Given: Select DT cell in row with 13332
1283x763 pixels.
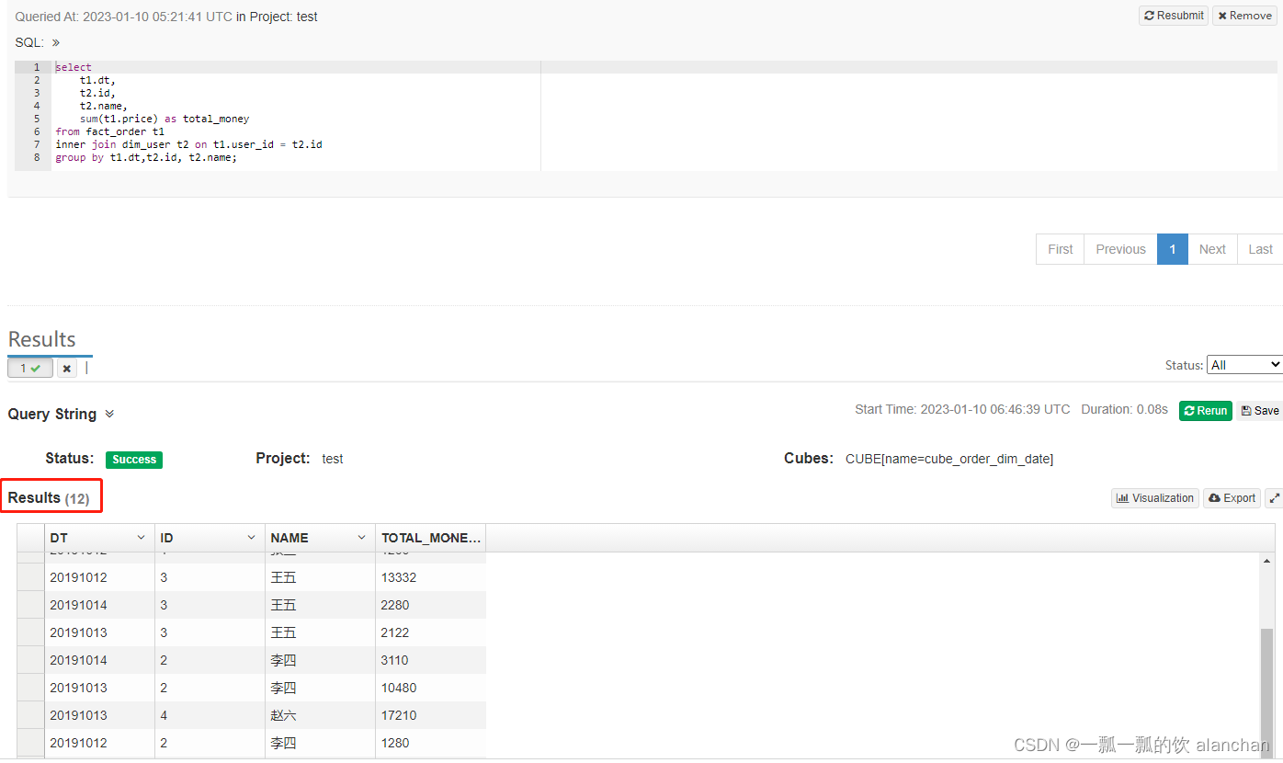Looking at the screenshot, I should pos(99,577).
